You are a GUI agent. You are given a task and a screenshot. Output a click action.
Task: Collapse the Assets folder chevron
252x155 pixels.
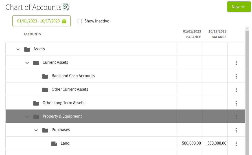tap(18, 49)
